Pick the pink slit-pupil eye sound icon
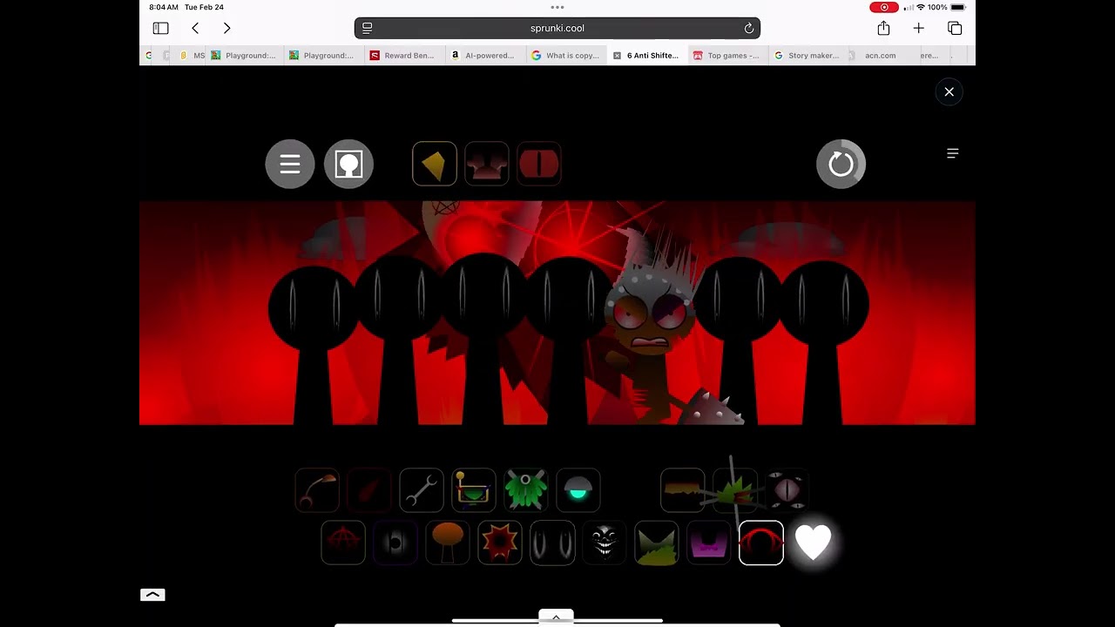The width and height of the screenshot is (1115, 627). pos(787,489)
